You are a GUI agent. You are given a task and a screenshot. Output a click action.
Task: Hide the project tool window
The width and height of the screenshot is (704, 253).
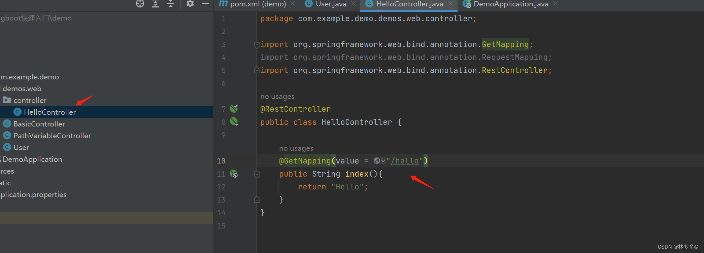(x=205, y=4)
